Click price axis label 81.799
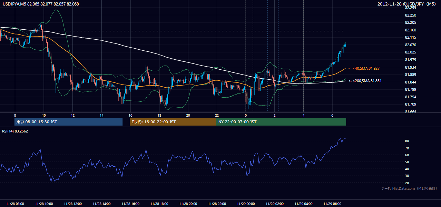441x207 pixels. [410, 89]
